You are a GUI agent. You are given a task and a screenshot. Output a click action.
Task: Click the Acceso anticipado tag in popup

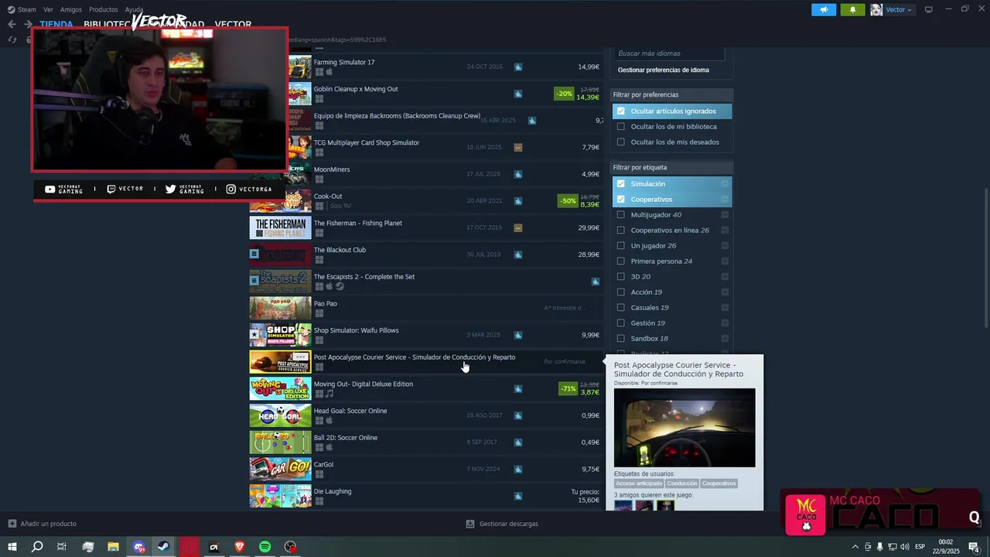(x=639, y=484)
